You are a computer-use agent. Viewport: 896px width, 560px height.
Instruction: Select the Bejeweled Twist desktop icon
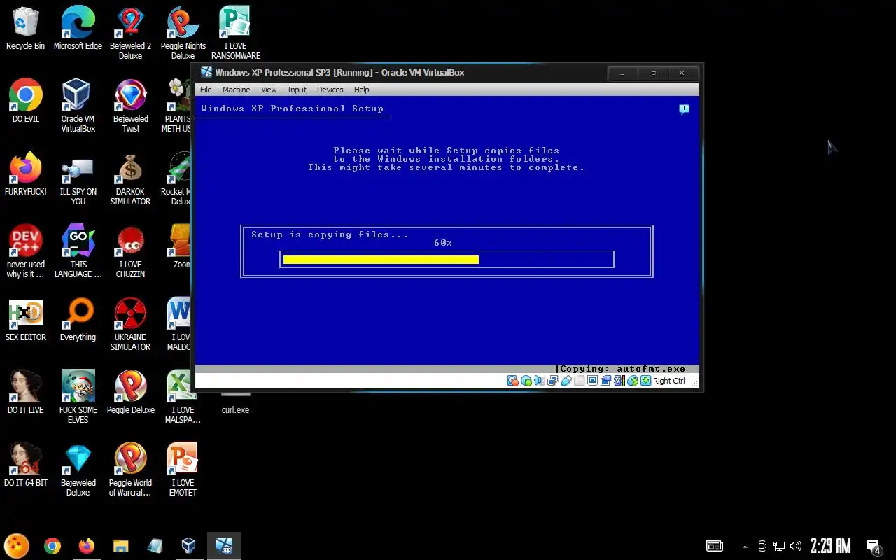point(130,106)
